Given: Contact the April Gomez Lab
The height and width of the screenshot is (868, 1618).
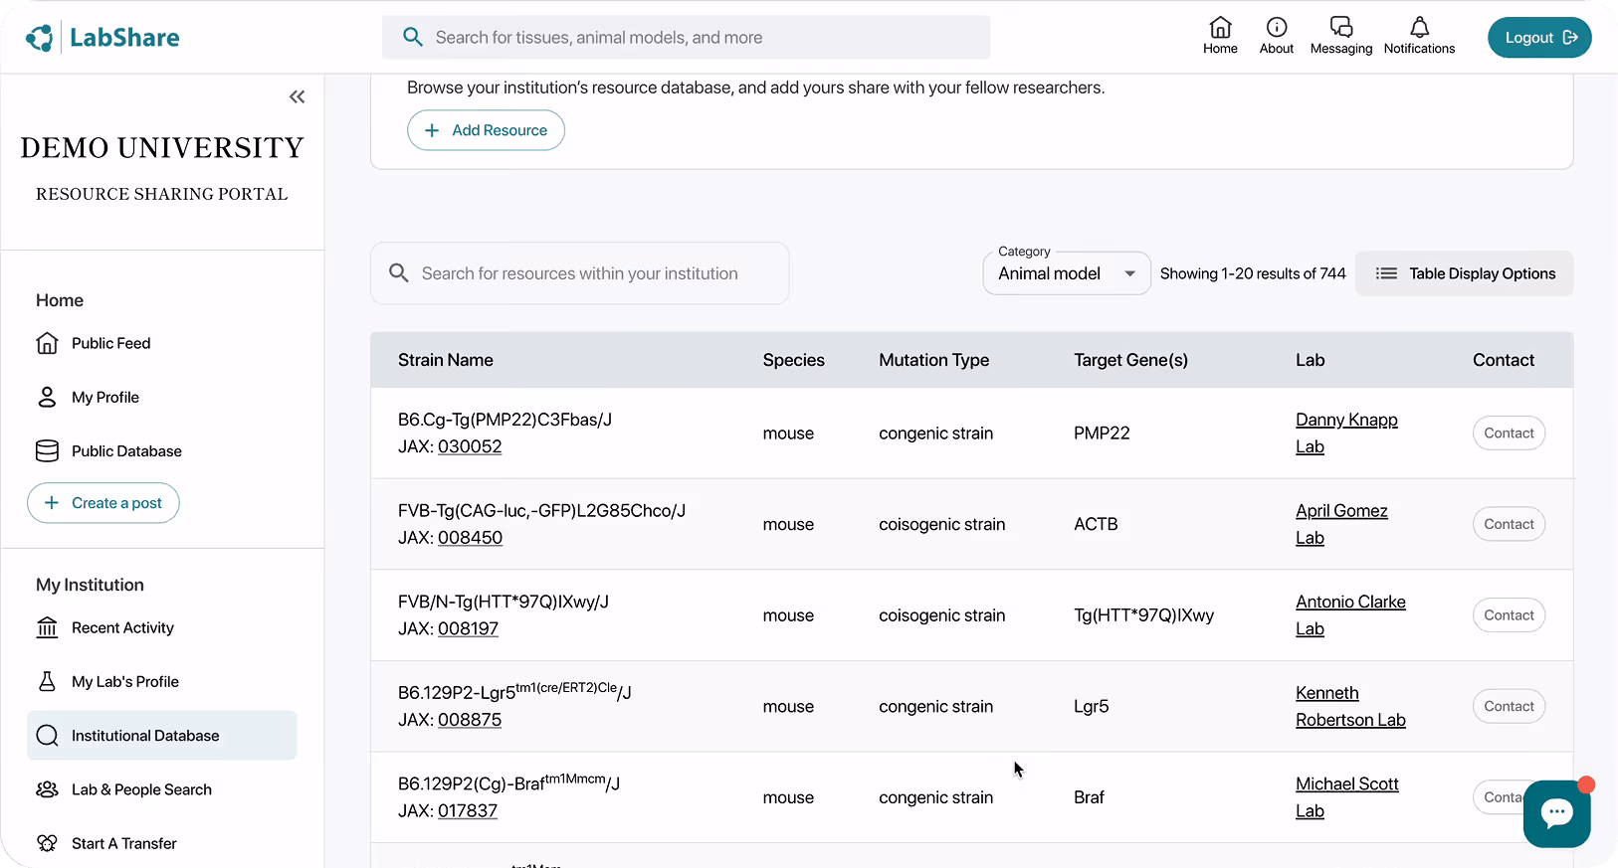Looking at the screenshot, I should [1509, 524].
